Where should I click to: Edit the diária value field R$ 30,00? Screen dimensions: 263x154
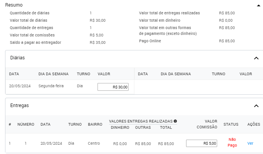click(x=113, y=87)
